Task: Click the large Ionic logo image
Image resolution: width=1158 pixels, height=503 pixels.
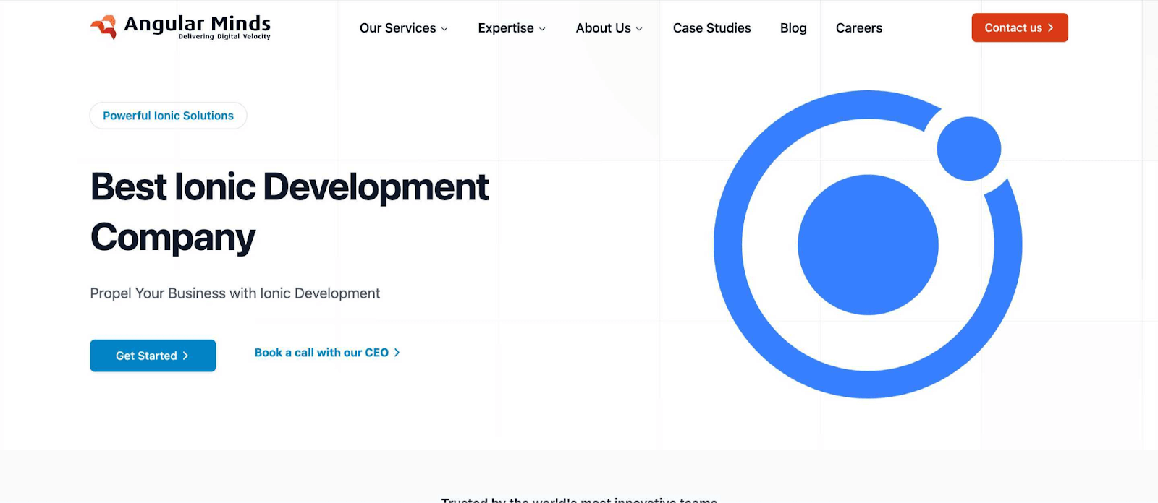Action: (868, 244)
